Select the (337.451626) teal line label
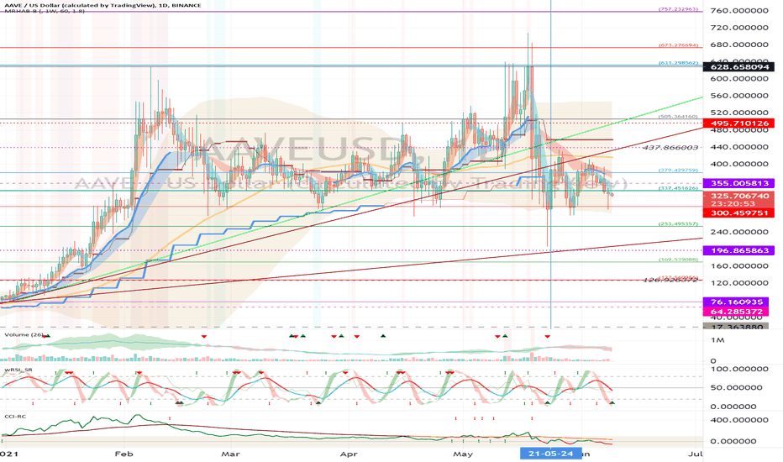The width and height of the screenshot is (783, 462). 678,188
